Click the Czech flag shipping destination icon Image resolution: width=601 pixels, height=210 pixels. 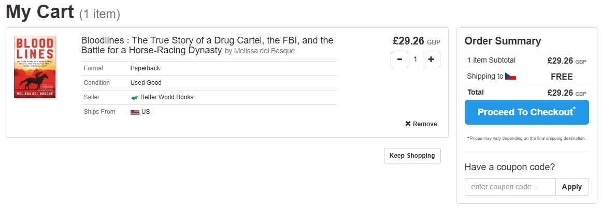[x=510, y=77]
